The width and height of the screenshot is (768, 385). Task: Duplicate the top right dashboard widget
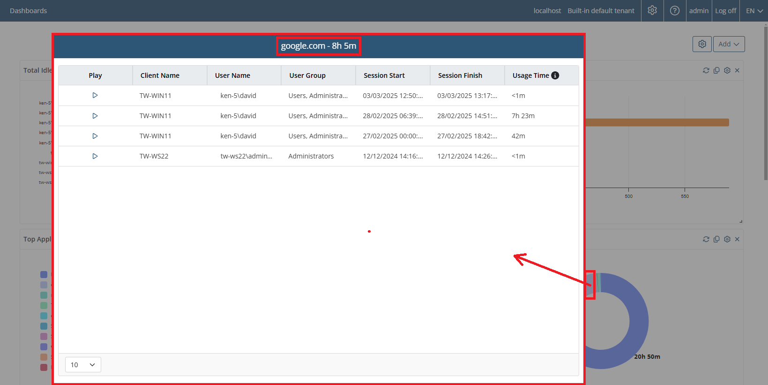pos(716,70)
